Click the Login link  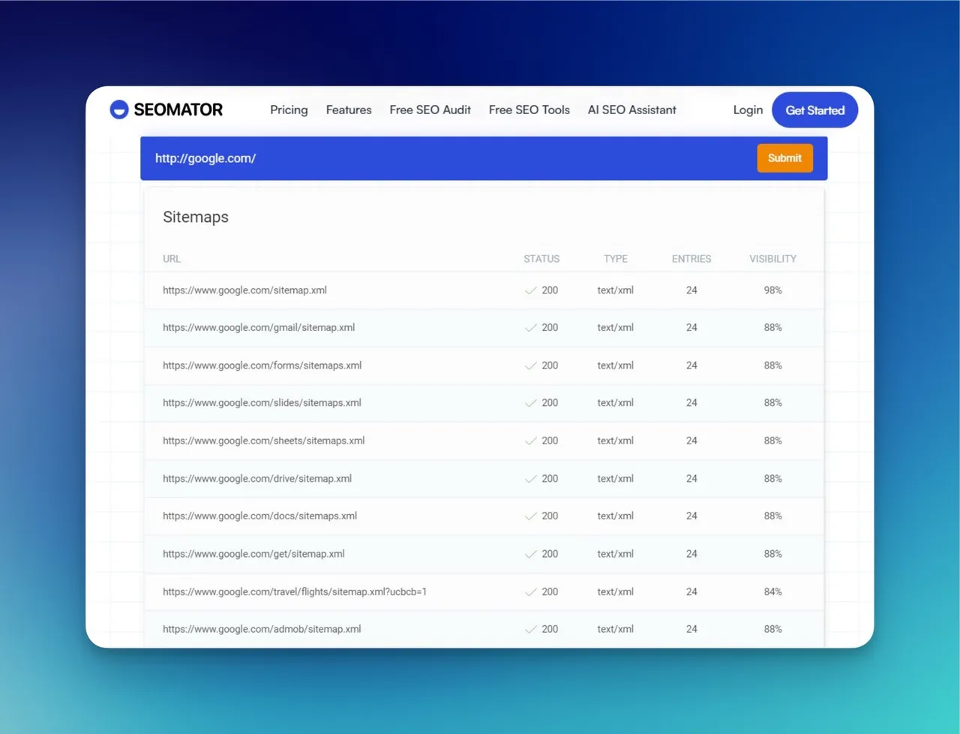point(748,110)
